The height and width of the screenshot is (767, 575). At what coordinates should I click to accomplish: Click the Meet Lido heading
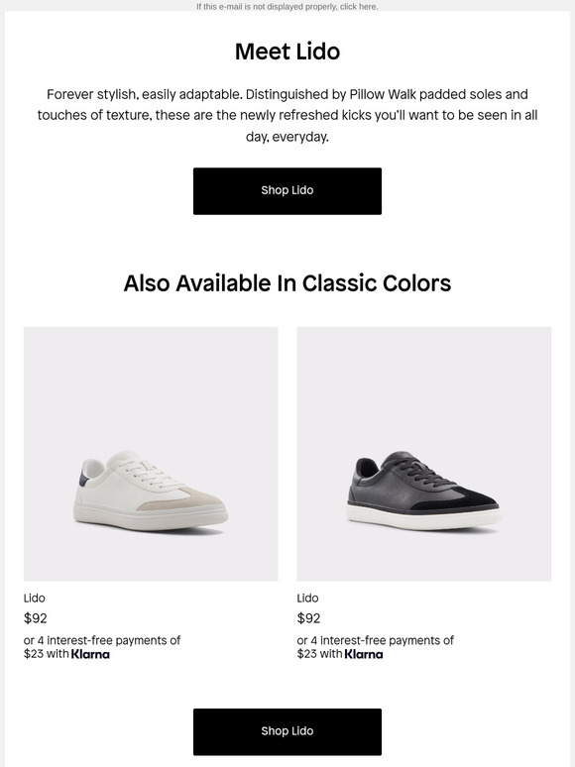(x=287, y=52)
